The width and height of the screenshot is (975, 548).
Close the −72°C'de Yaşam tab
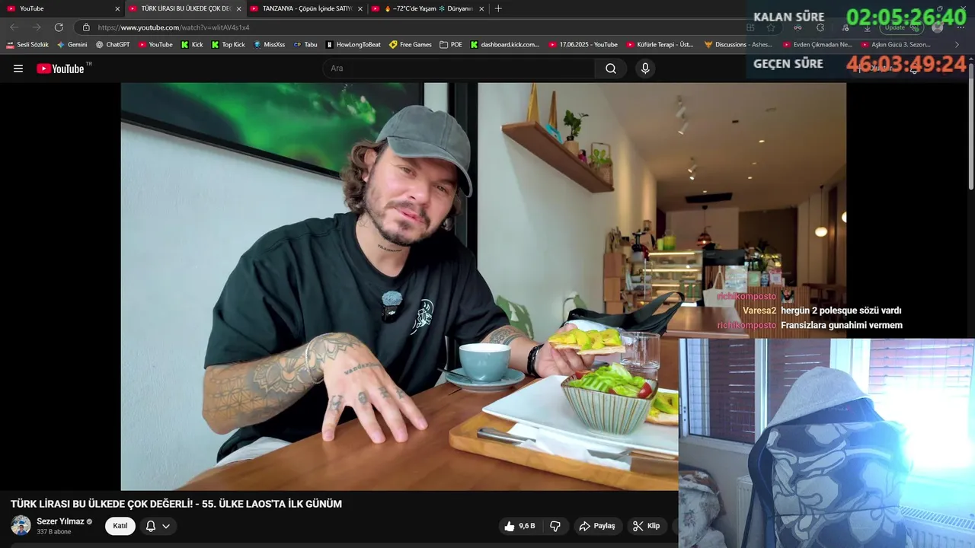[x=481, y=9]
